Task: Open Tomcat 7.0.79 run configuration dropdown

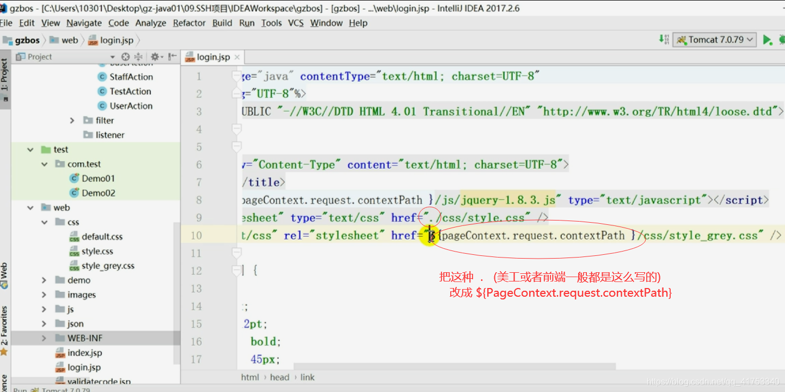Action: pyautogui.click(x=715, y=40)
